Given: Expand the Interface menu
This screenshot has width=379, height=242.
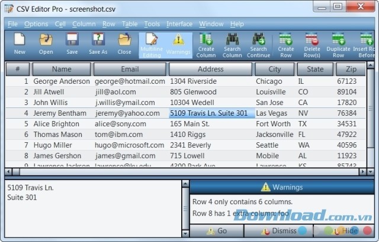Looking at the screenshot, I should coord(179,24).
